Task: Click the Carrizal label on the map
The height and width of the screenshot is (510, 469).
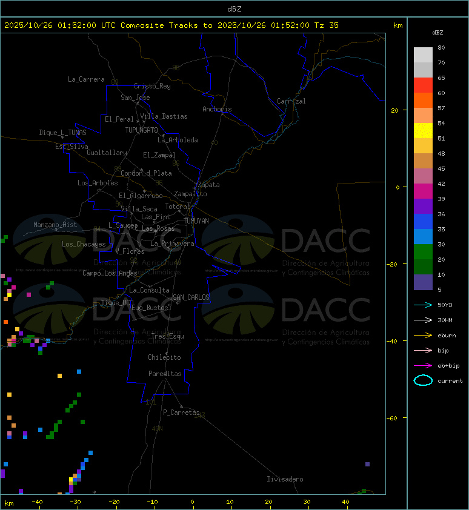Action: tap(291, 101)
